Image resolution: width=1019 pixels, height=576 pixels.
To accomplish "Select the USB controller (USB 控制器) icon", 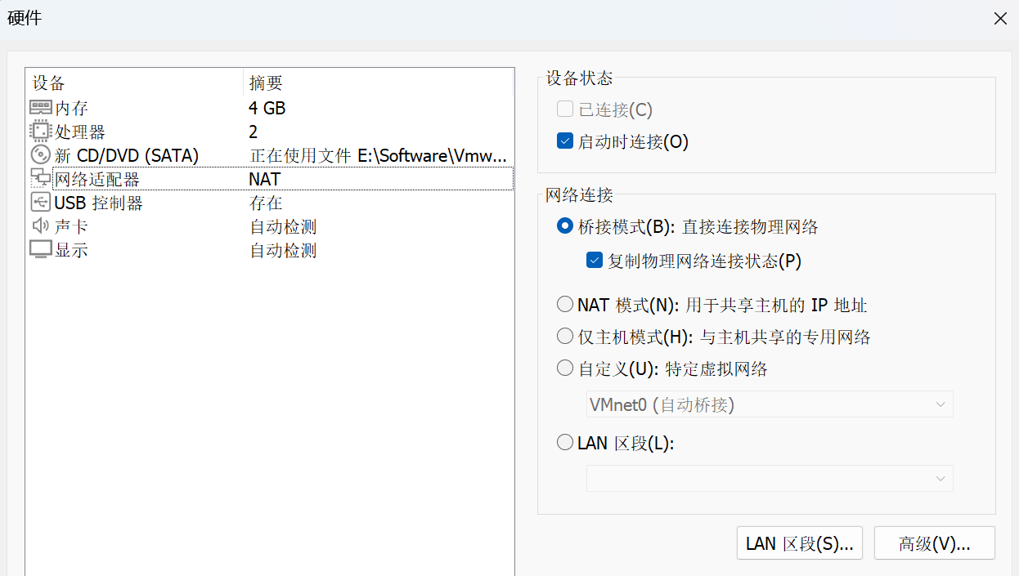I will pyautogui.click(x=40, y=203).
